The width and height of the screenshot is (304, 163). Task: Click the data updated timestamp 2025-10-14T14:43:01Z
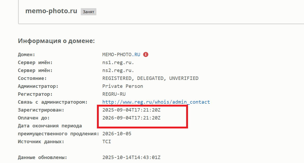(x=131, y=158)
